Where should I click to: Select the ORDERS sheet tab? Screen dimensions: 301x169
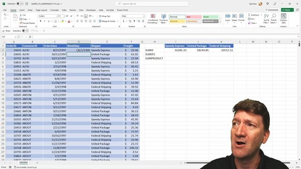pos(24,162)
